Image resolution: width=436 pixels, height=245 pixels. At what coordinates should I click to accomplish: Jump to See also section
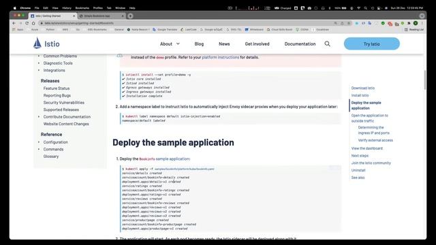[x=358, y=178]
